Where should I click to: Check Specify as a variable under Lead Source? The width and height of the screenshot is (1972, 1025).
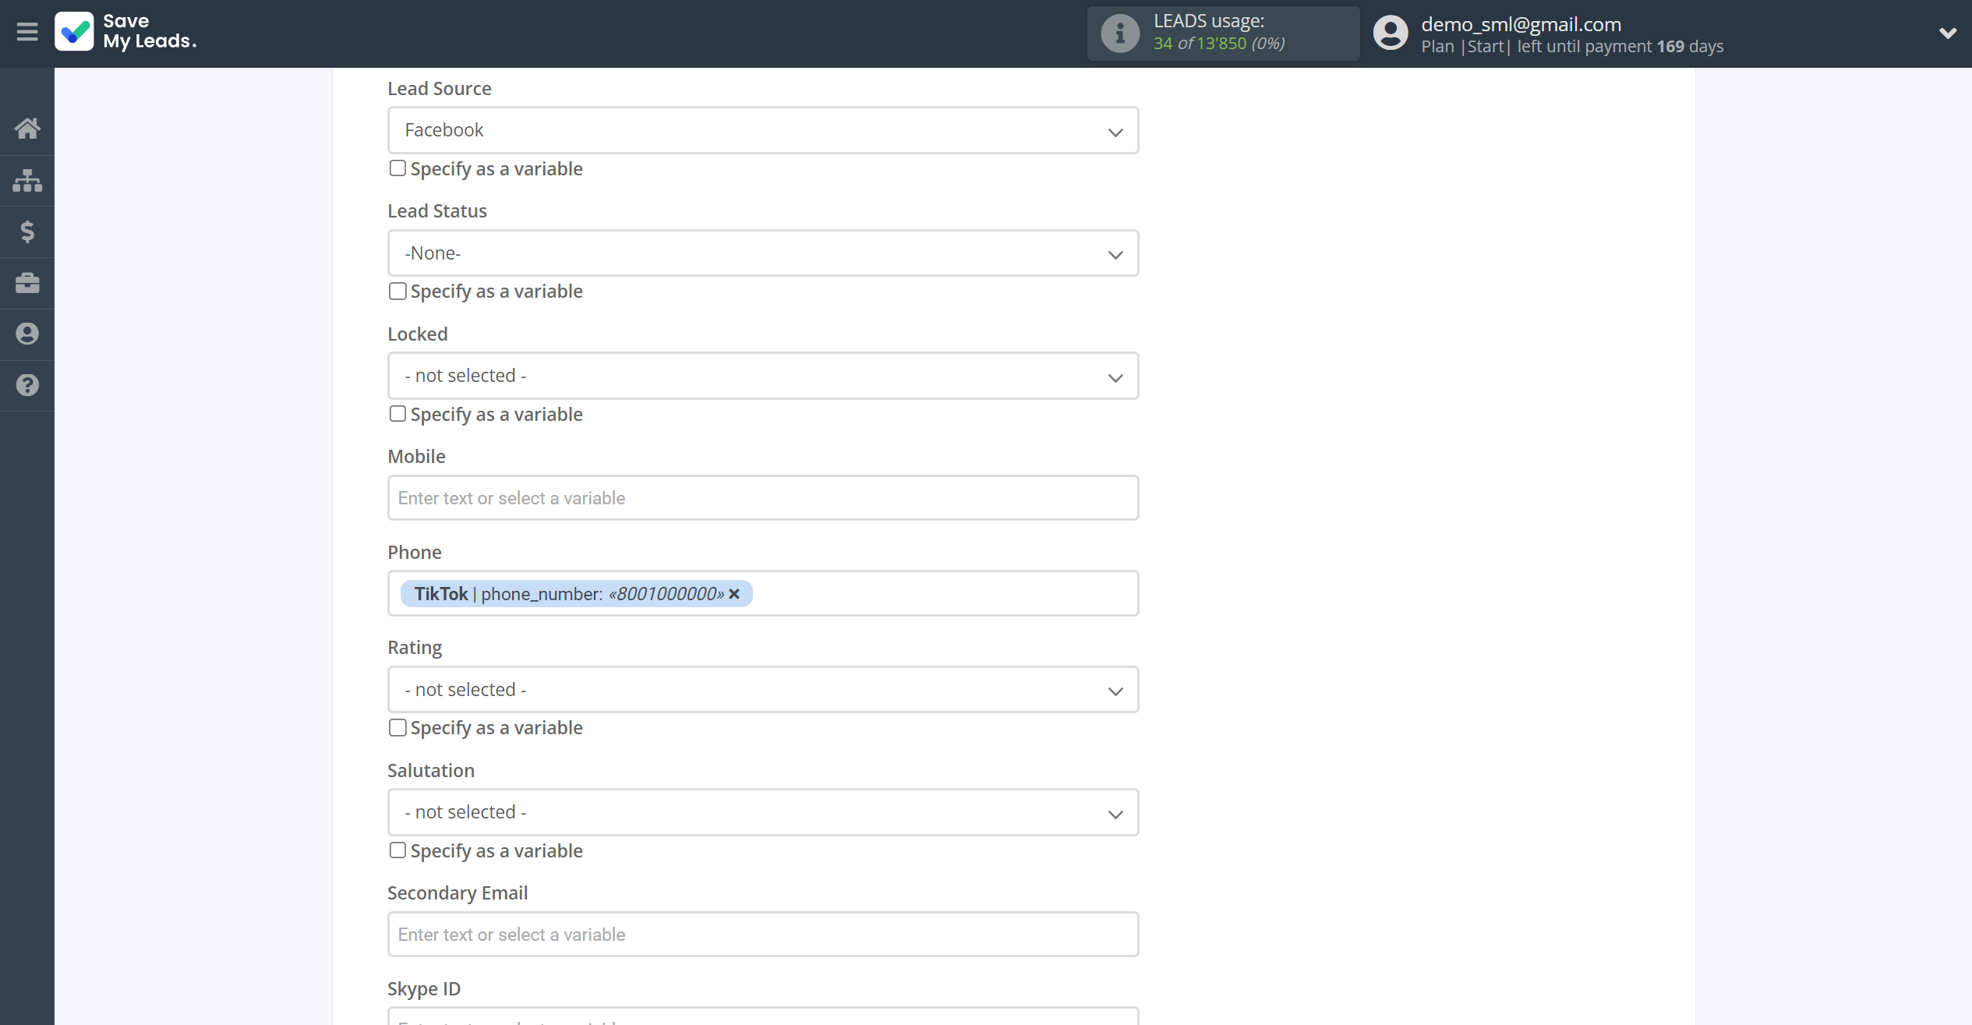click(398, 168)
